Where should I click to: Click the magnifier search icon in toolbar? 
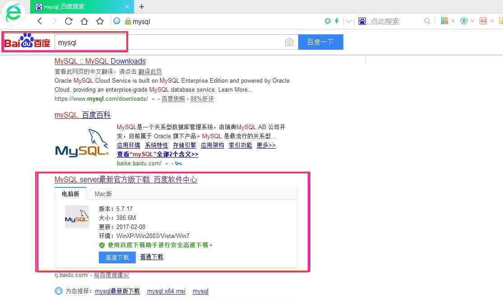pyautogui.click(x=427, y=21)
